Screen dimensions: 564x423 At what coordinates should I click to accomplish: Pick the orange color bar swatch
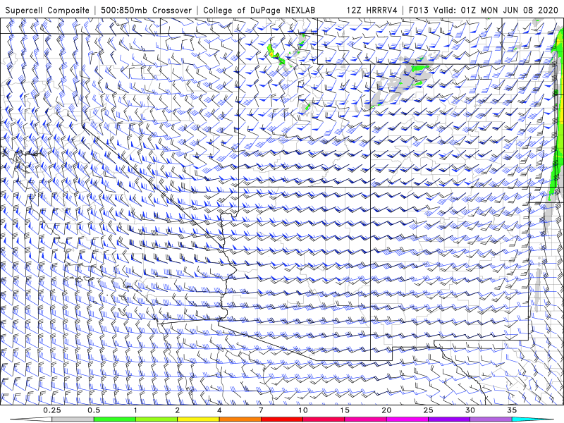coord(240,419)
